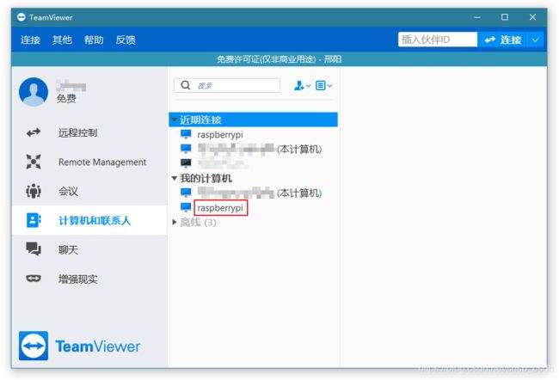
Task: Close the TeamViewer window
Action: 532,17
